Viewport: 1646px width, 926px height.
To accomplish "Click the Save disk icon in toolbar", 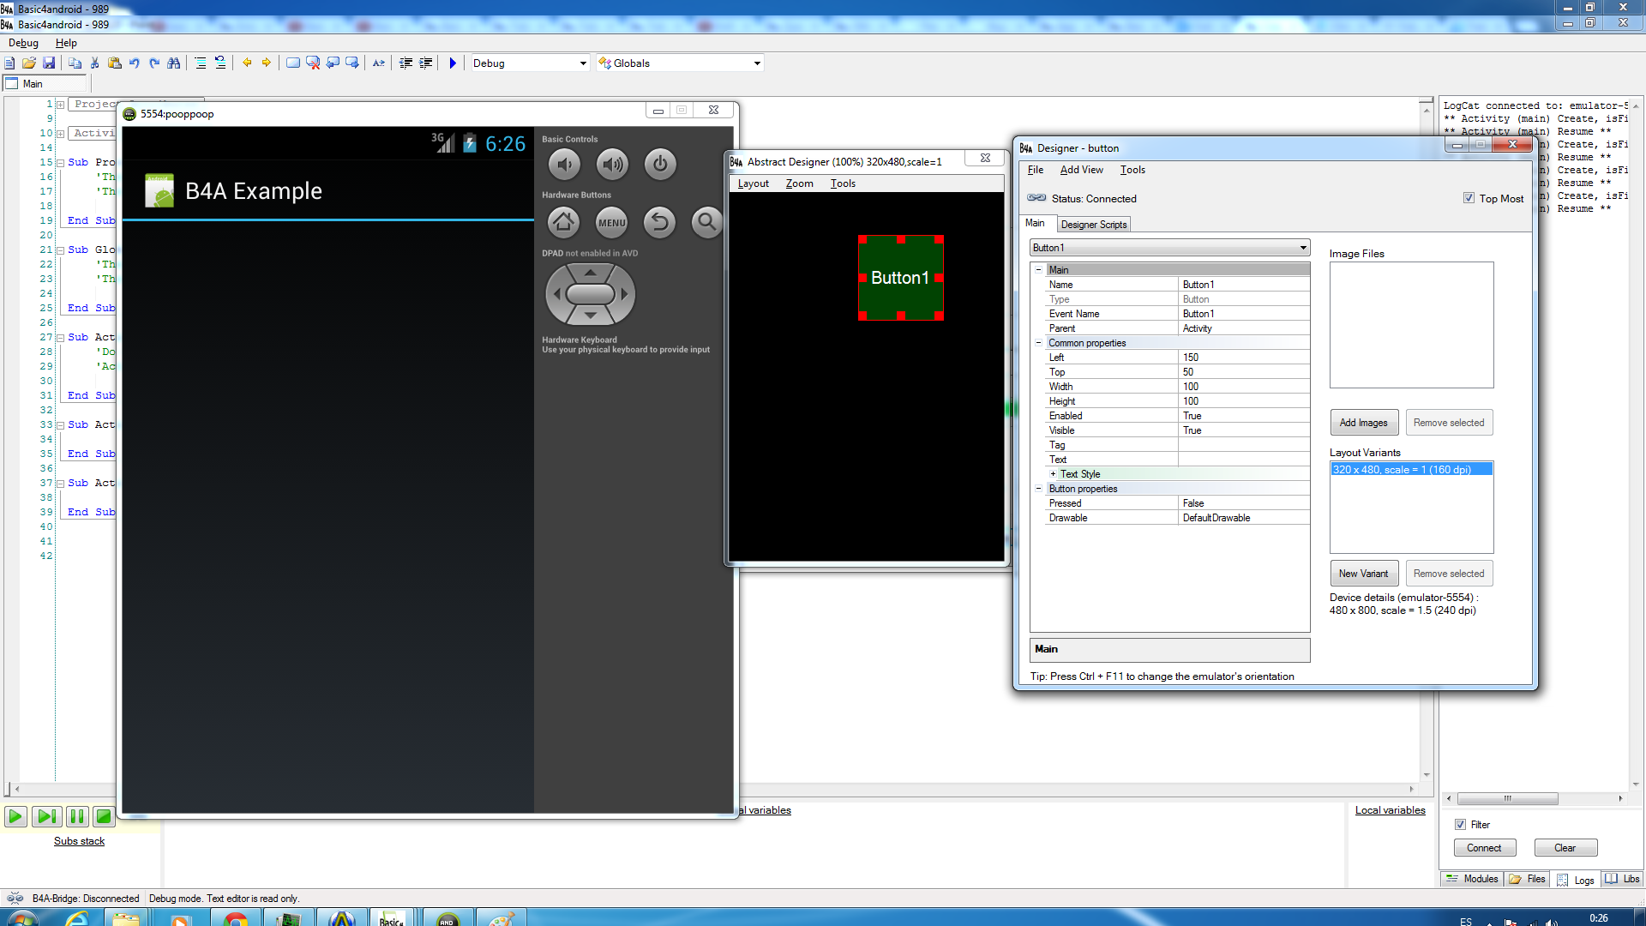I will point(49,63).
